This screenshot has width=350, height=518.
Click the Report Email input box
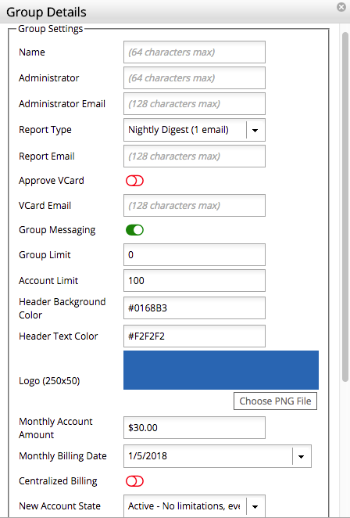[195, 156]
